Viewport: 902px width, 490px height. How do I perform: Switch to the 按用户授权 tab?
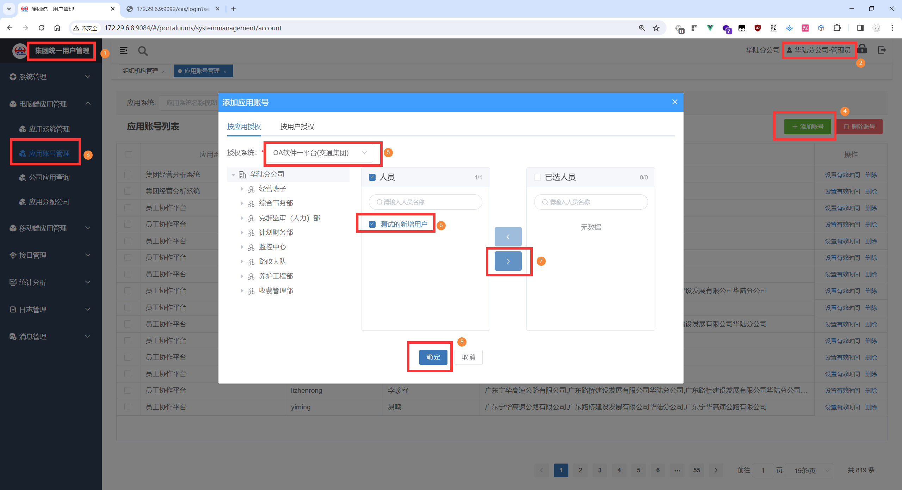point(297,127)
